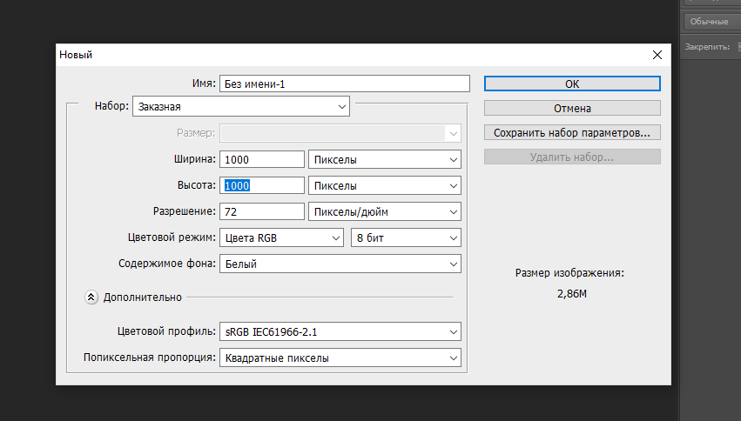
Task: Click the disabled Удалить набор button
Action: coord(572,157)
